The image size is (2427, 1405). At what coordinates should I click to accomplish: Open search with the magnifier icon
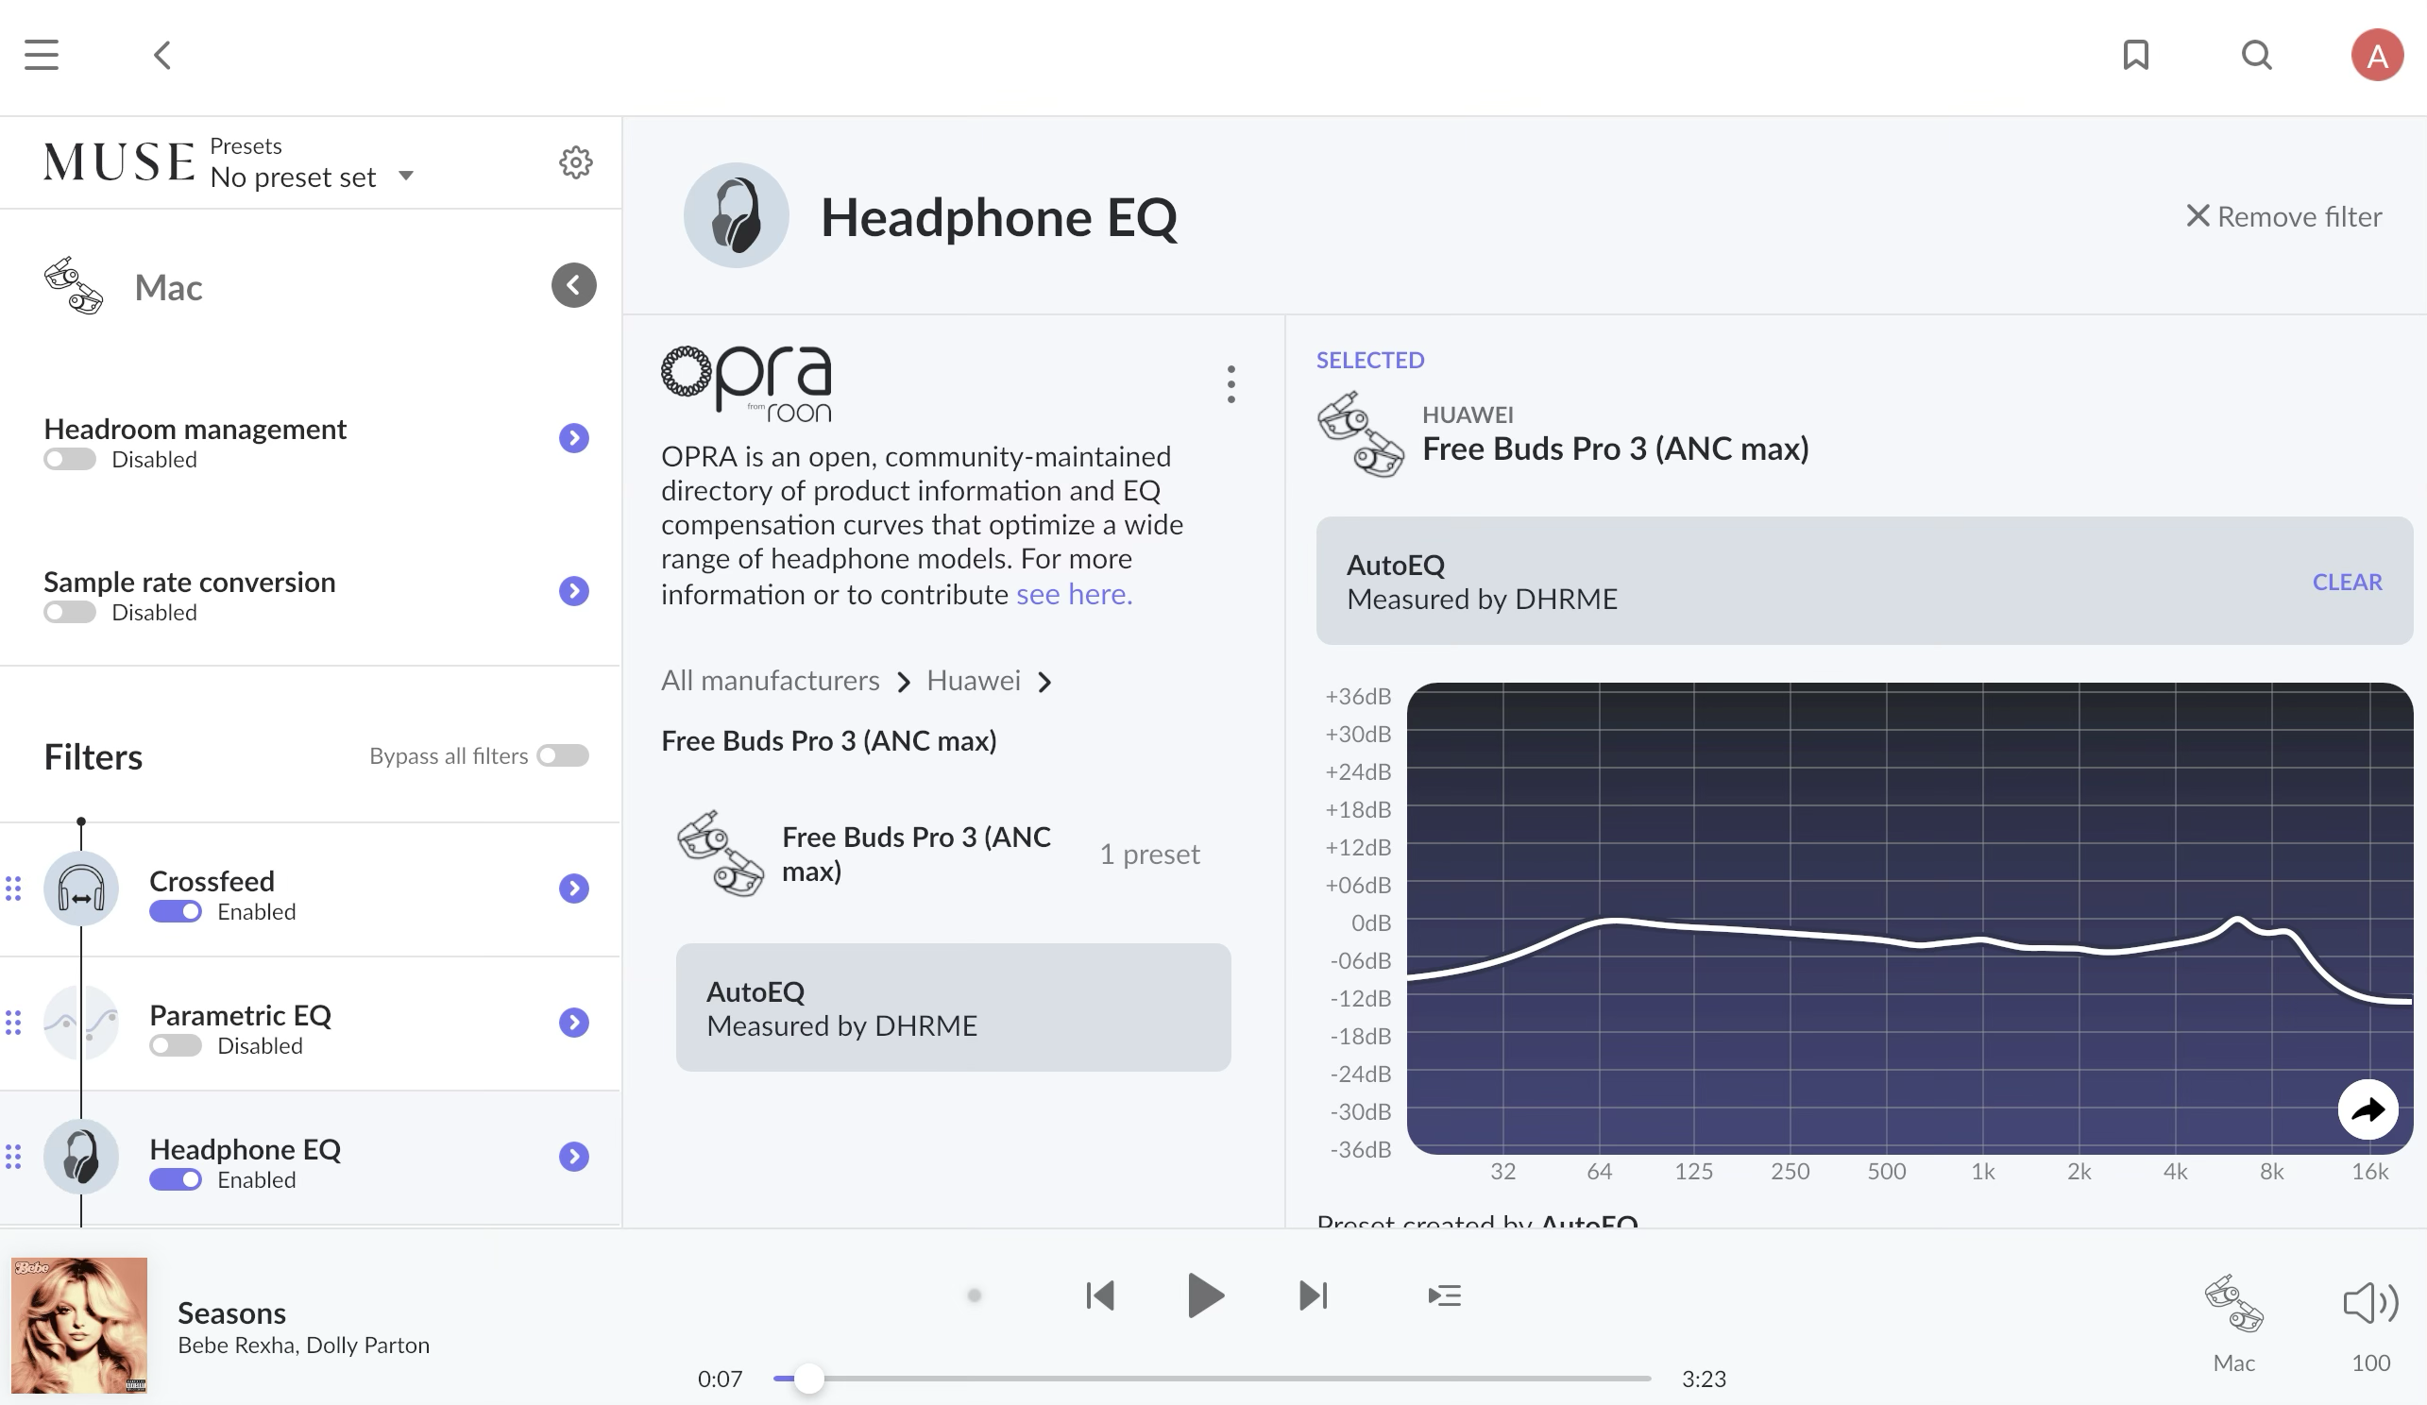point(2256,55)
